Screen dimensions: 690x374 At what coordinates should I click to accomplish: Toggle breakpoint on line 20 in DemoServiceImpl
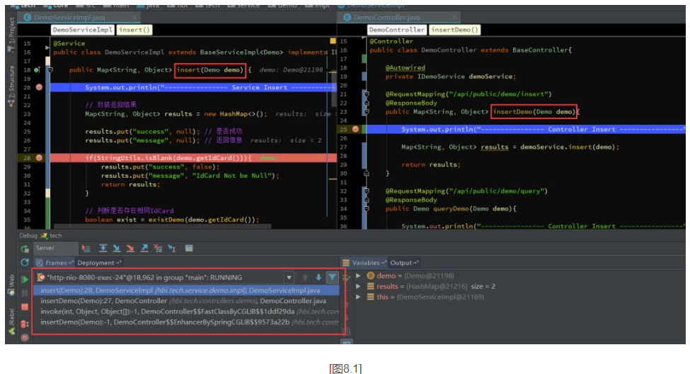point(39,87)
